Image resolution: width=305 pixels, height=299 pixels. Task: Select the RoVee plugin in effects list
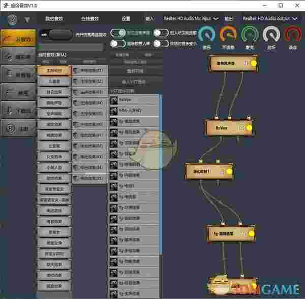[134, 100]
